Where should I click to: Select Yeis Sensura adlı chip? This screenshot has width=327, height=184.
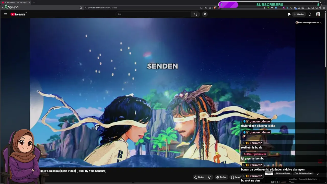(x=303, y=173)
